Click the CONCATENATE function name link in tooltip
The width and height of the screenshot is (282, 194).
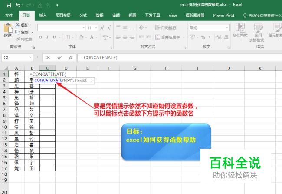pos(49,80)
